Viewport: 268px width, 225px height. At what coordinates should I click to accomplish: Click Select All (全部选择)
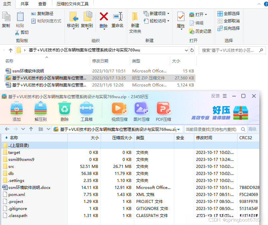(x=228, y=14)
